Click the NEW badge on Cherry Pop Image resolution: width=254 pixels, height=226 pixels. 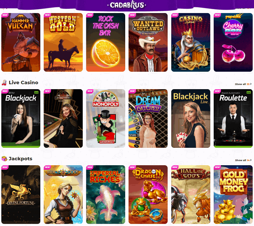217,15
